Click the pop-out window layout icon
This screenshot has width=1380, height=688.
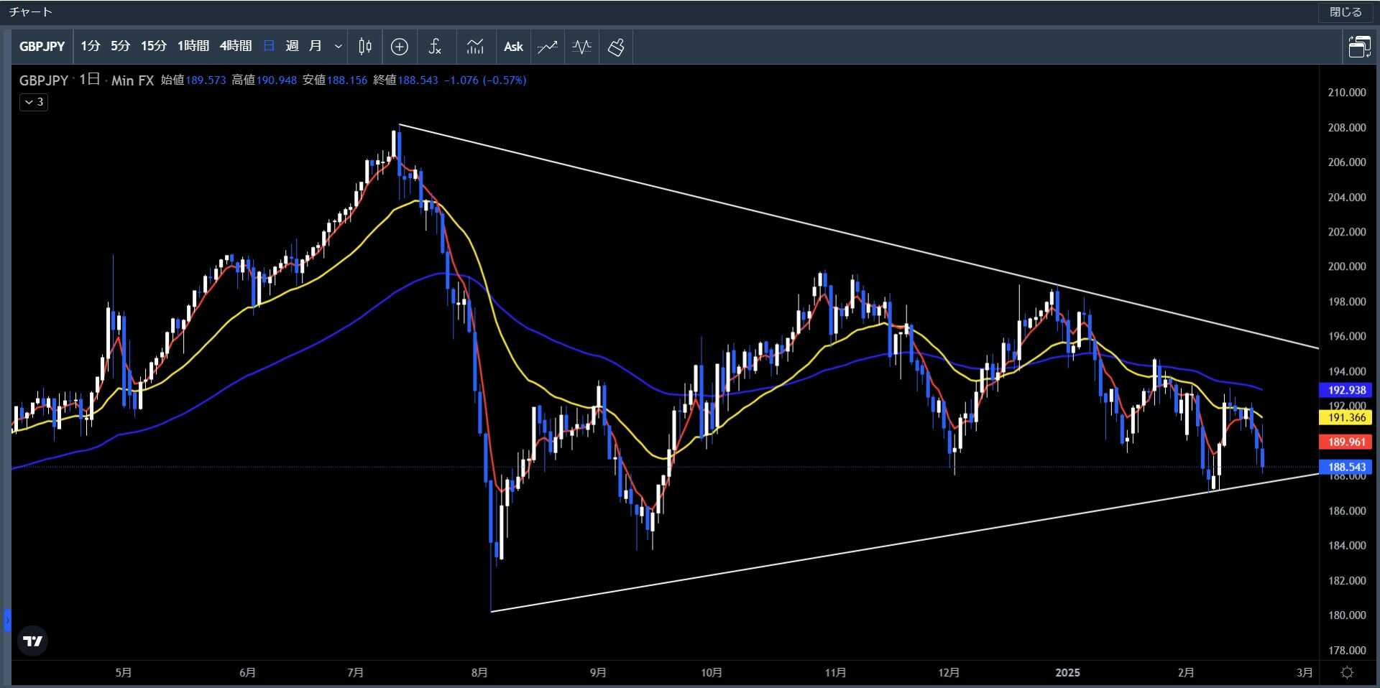click(1359, 47)
